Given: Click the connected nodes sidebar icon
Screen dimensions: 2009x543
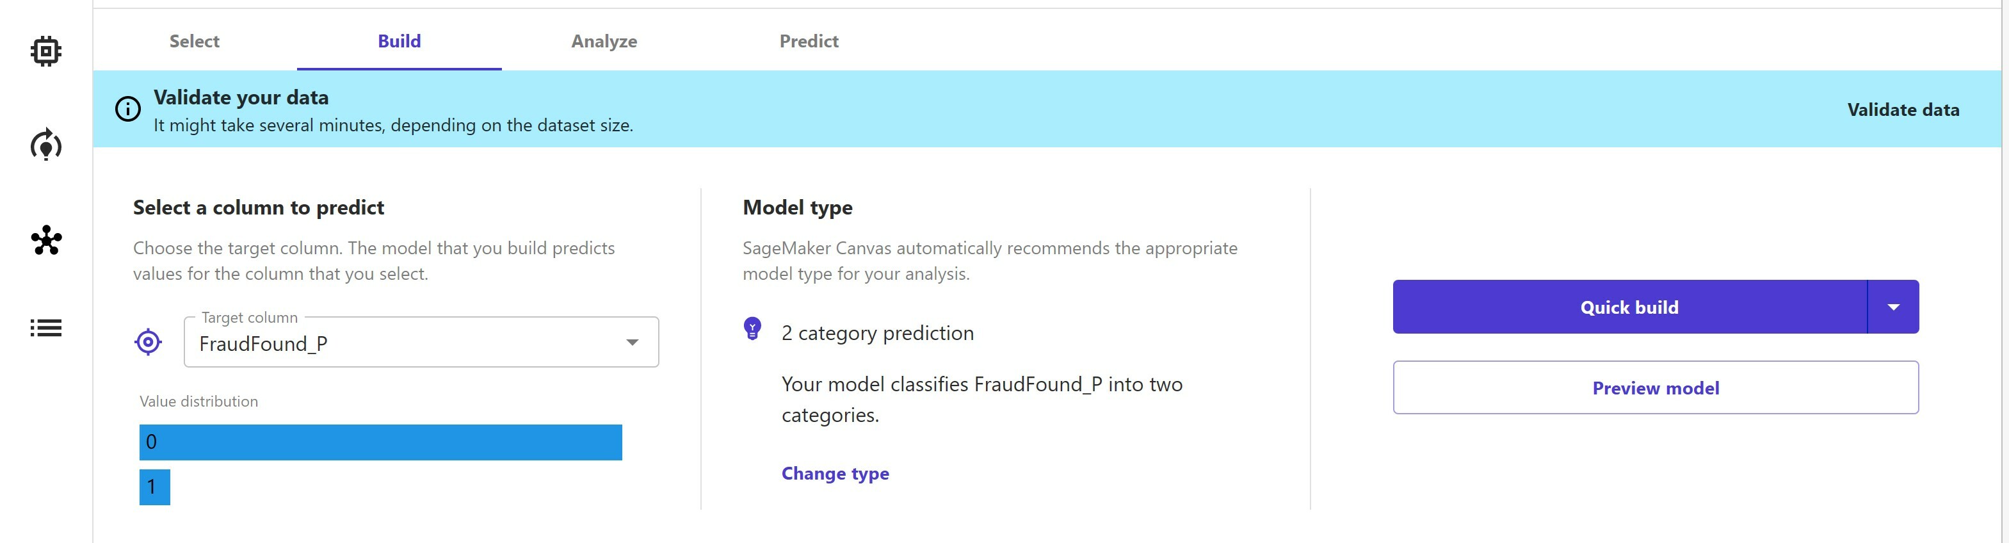Looking at the screenshot, I should (46, 240).
